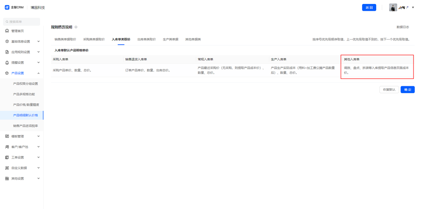Expand 提醒设置 with its chevron

click(39, 63)
